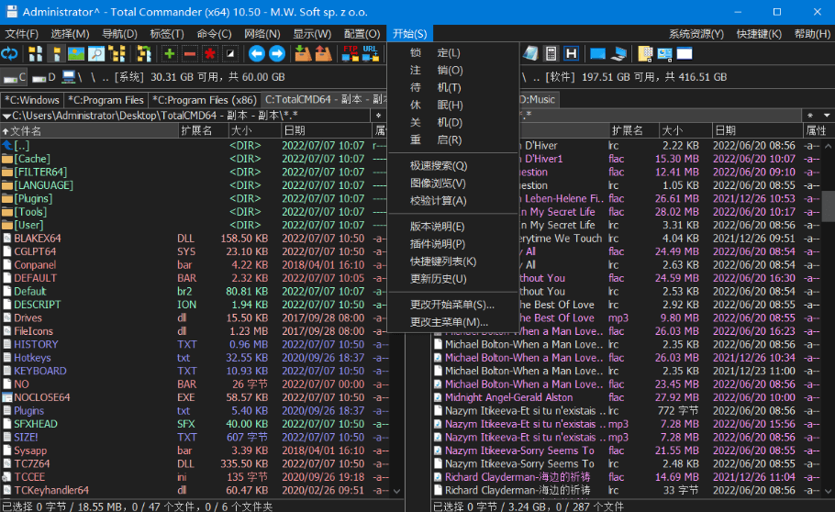835x512 pixels.
Task: Click right panel scrollbar thumb
Action: 828,206
